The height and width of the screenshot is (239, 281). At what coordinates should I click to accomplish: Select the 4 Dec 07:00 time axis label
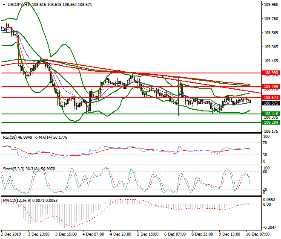[93, 234]
